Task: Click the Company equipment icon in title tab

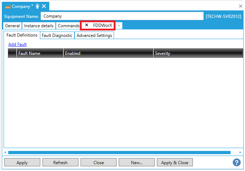Action: (x=8, y=6)
